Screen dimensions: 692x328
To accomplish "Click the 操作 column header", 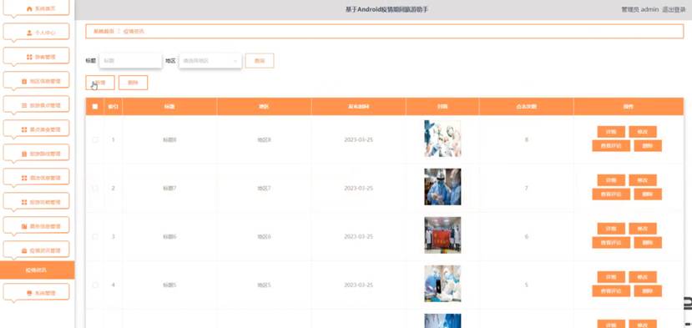I will click(x=629, y=107).
